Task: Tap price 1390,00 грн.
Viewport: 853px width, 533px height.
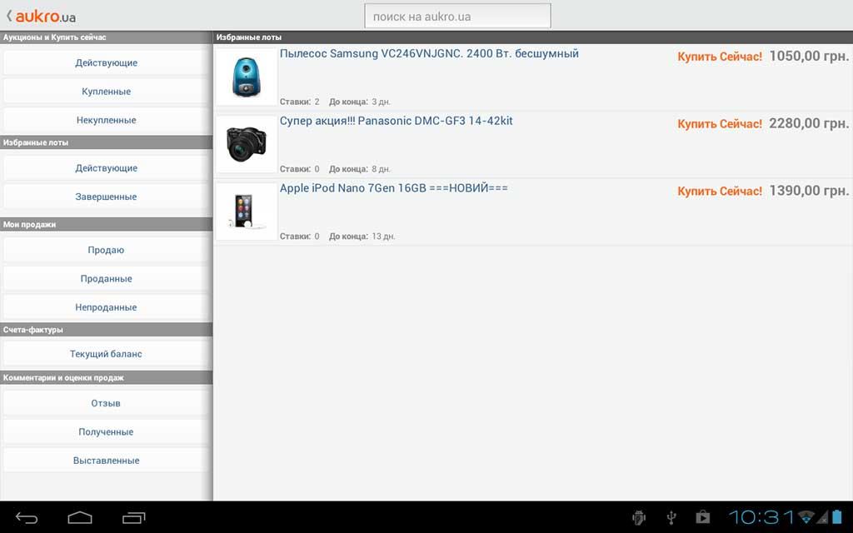Action: [x=809, y=191]
